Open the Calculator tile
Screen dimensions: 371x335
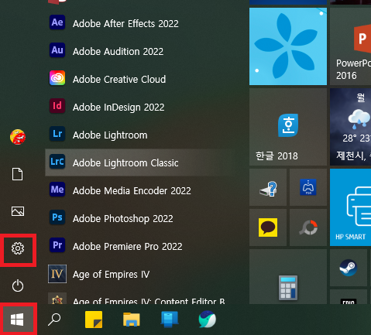[288, 276]
